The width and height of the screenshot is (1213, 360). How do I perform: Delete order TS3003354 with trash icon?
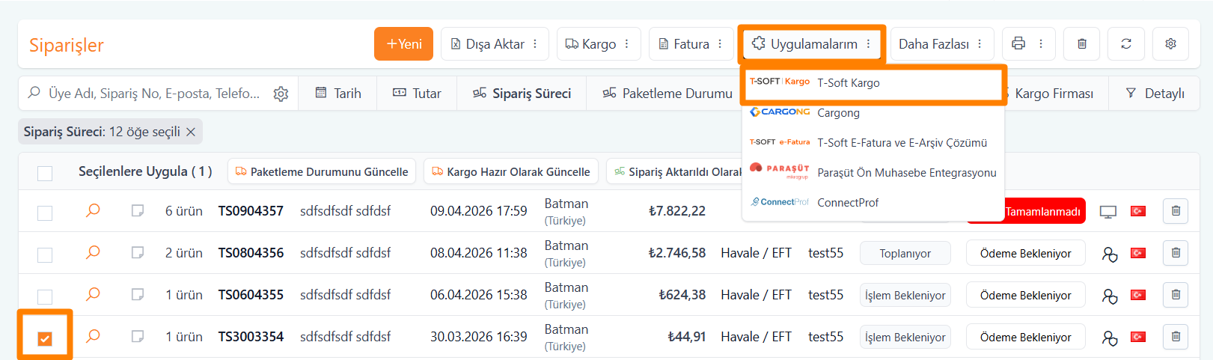(x=1176, y=337)
